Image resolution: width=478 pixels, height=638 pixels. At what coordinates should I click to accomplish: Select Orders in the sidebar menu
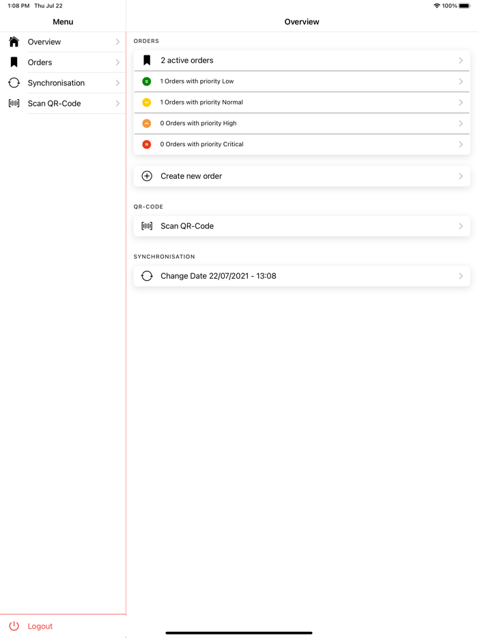(x=40, y=62)
